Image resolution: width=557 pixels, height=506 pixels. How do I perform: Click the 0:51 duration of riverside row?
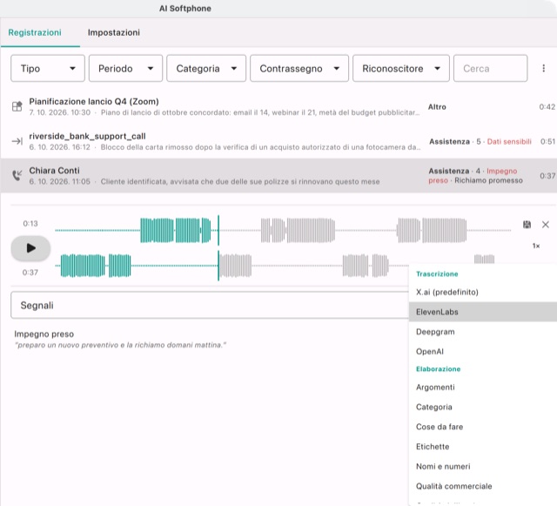coord(547,142)
